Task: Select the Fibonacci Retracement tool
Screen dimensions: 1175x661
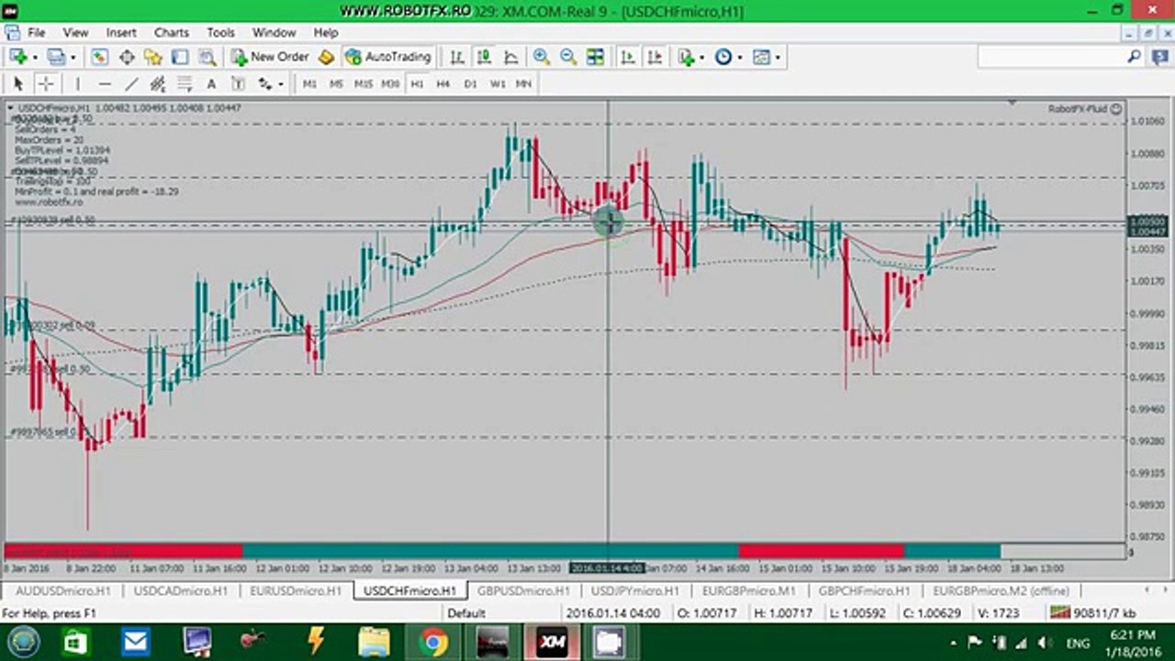Action: point(185,84)
